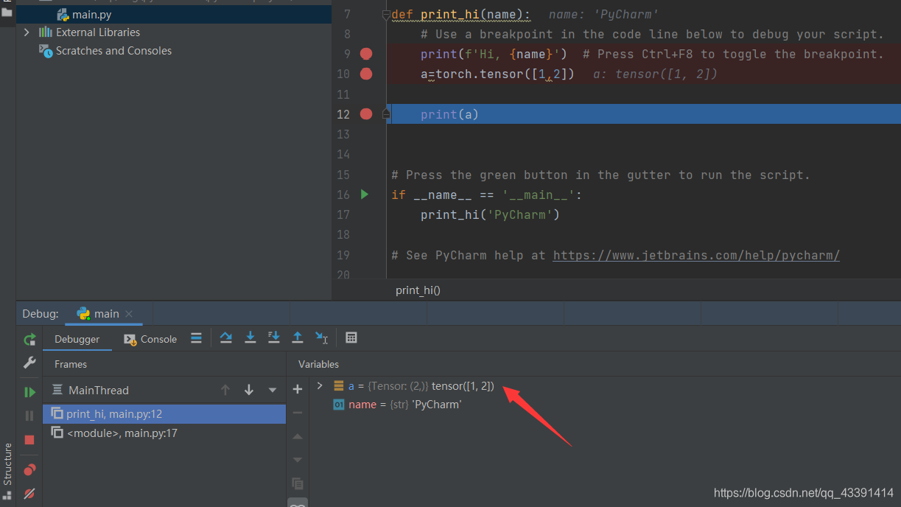Close the main debug tab
This screenshot has height=507, width=901.
coord(129,314)
